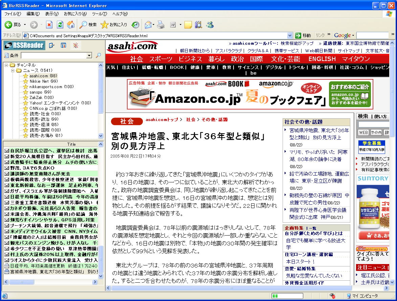The image size is (397, 301).
Task: Collapse the ニュース folder node
Action: pyautogui.click(x=13, y=70)
